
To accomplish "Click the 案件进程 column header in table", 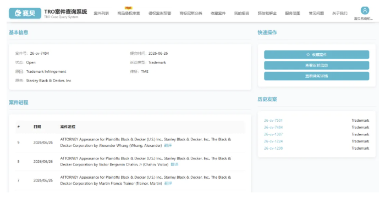I will 68,127.
